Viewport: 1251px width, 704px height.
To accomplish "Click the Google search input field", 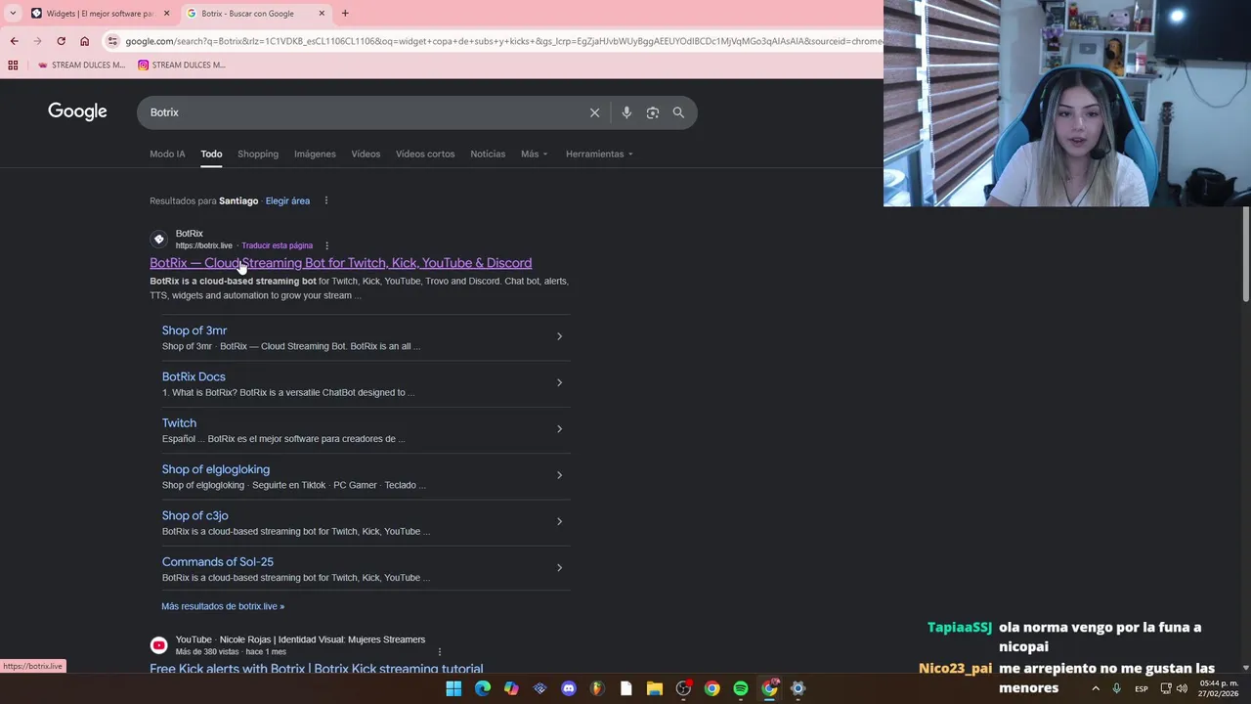I will (x=362, y=112).
